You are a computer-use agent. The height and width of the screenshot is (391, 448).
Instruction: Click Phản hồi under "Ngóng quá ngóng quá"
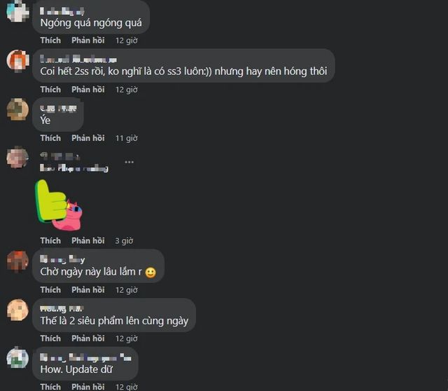(x=88, y=41)
